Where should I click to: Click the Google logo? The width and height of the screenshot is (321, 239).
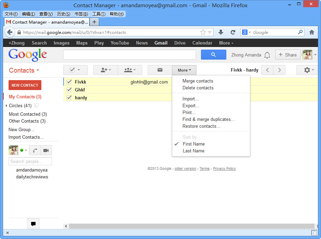pyautogui.click(x=28, y=55)
